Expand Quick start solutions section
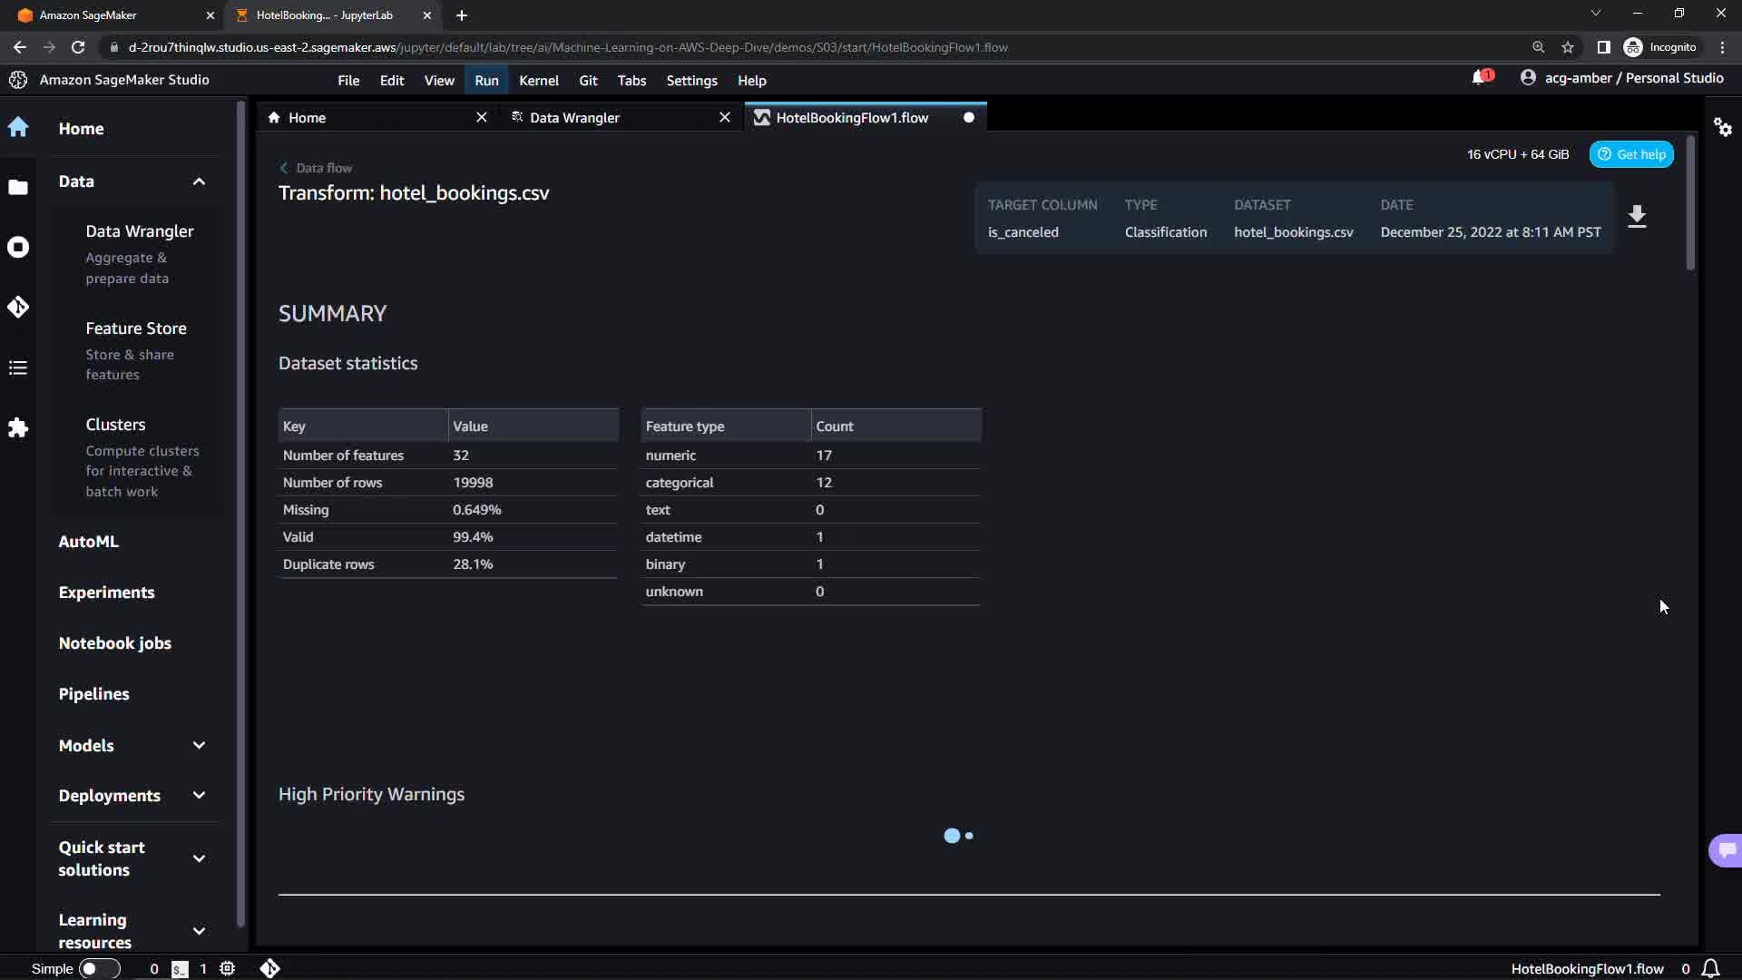Screen dimensions: 1742x980 pyautogui.click(x=199, y=858)
